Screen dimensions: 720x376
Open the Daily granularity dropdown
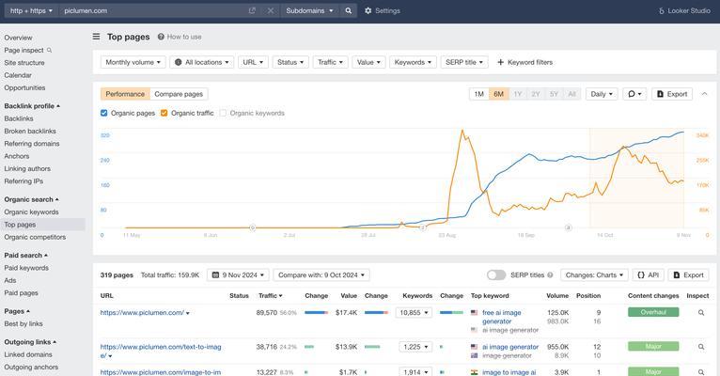pyautogui.click(x=602, y=94)
